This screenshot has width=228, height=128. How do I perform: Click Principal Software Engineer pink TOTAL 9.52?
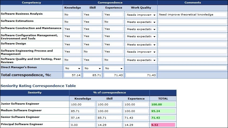[163, 125]
